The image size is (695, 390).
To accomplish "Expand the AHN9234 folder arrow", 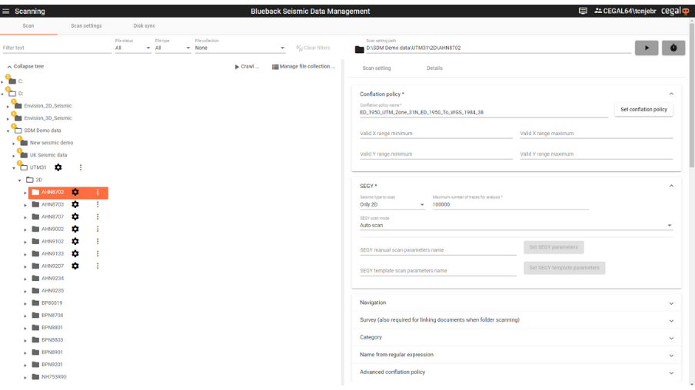I will click(x=25, y=279).
